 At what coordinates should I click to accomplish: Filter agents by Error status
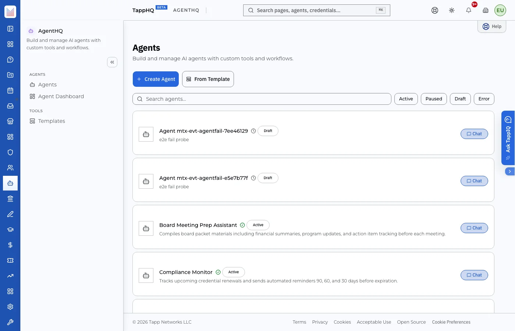pos(484,99)
